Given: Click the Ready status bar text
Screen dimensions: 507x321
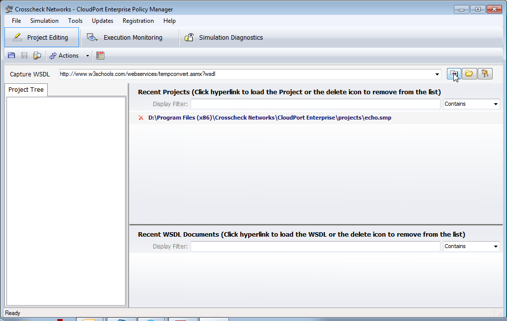Looking at the screenshot, I should click(12, 313).
